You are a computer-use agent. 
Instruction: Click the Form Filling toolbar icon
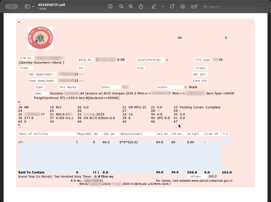[195, 6]
